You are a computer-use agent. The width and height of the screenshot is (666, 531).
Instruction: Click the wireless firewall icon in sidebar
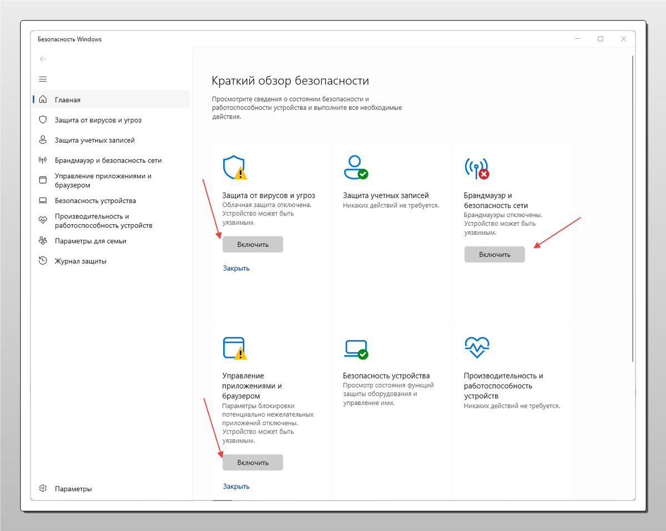[43, 160]
